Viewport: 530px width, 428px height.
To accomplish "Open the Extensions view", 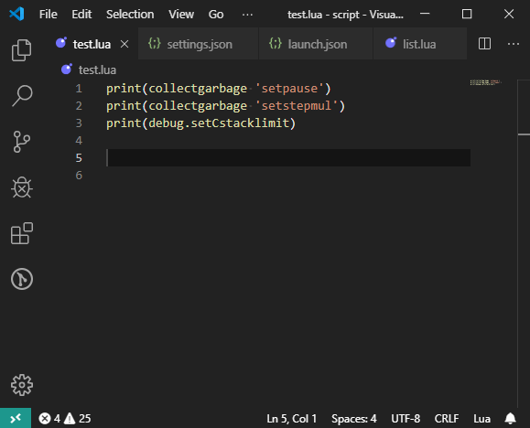I will coord(22,233).
